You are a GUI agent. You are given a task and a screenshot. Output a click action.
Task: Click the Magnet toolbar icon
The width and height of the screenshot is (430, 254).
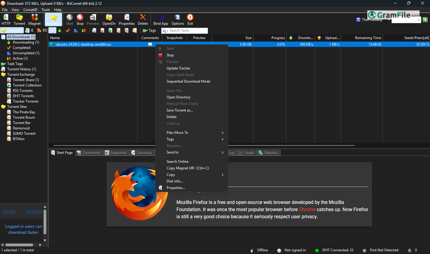34,20
